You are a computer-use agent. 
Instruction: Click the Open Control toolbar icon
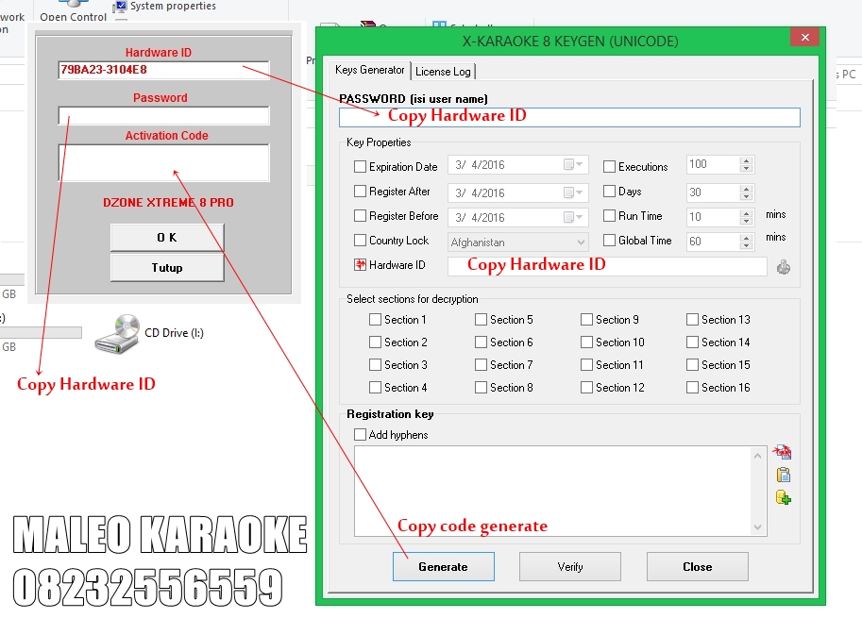[72, 9]
